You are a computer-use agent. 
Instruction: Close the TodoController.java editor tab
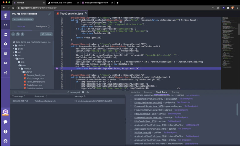point(86,13)
